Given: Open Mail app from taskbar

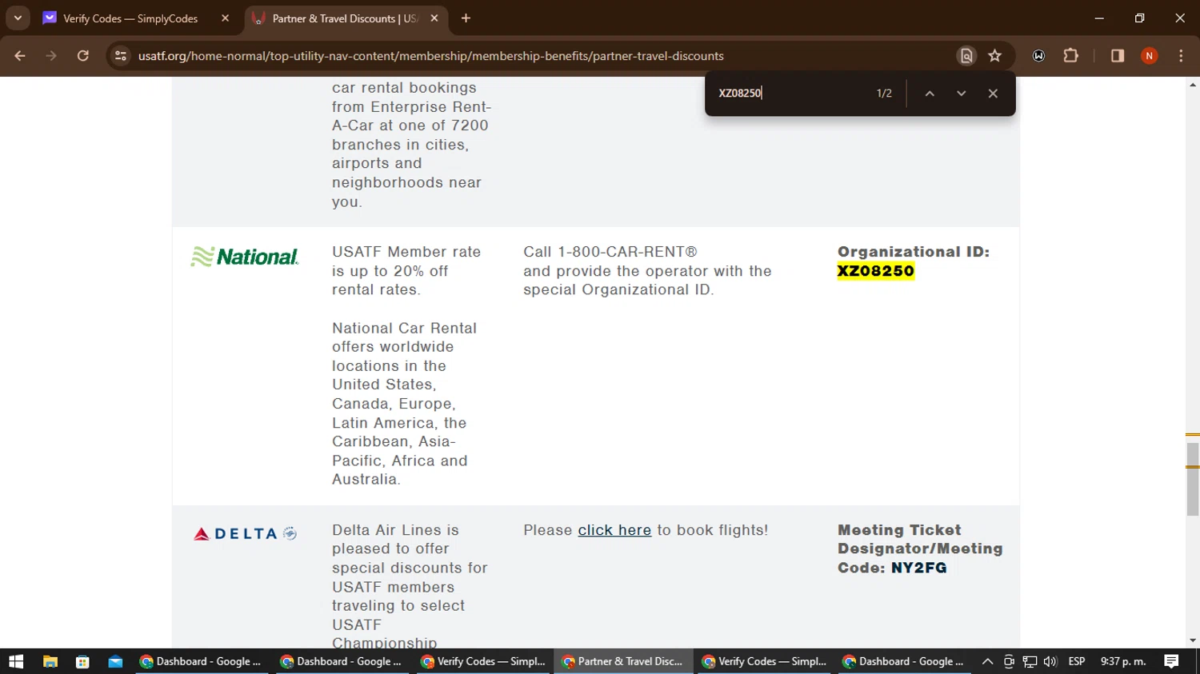Looking at the screenshot, I should click(x=115, y=661).
